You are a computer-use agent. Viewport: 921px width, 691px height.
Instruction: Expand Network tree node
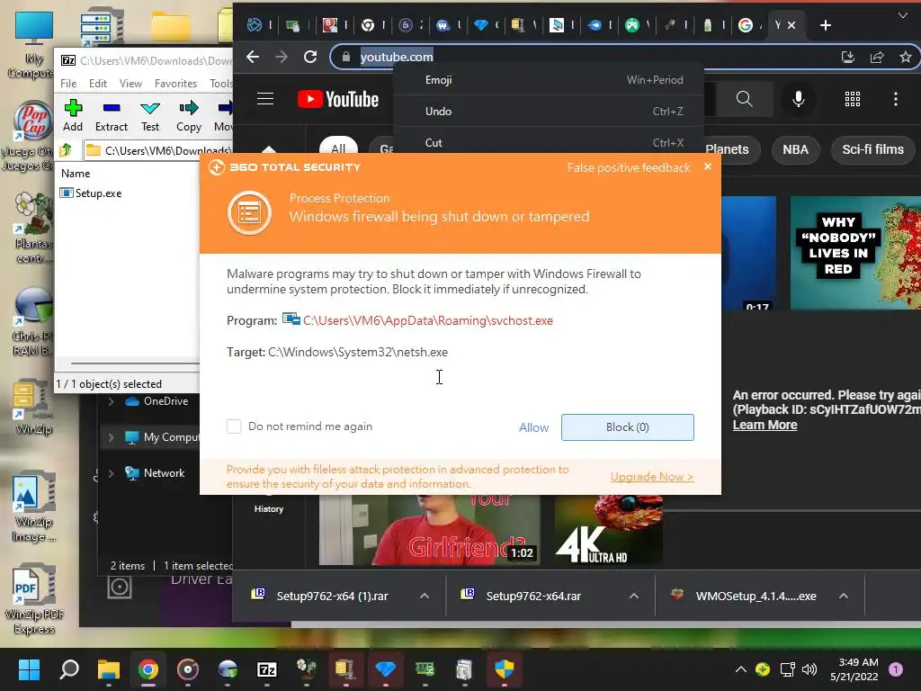click(111, 473)
